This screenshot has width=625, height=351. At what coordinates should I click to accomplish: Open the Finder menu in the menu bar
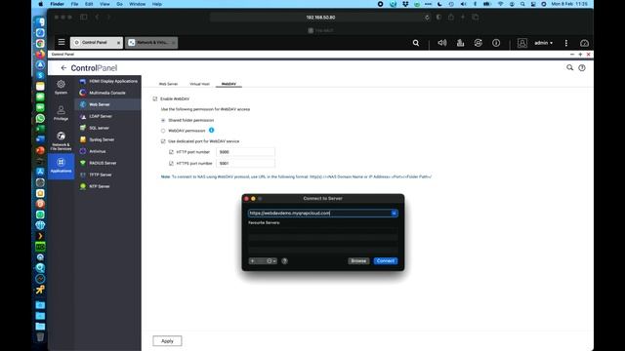click(x=57, y=4)
